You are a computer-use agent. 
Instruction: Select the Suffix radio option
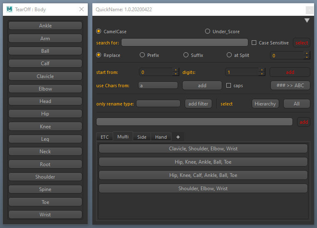(x=186, y=55)
